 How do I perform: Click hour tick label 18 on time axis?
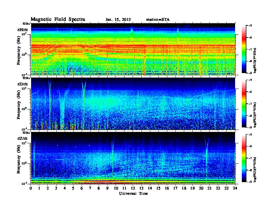(184, 188)
